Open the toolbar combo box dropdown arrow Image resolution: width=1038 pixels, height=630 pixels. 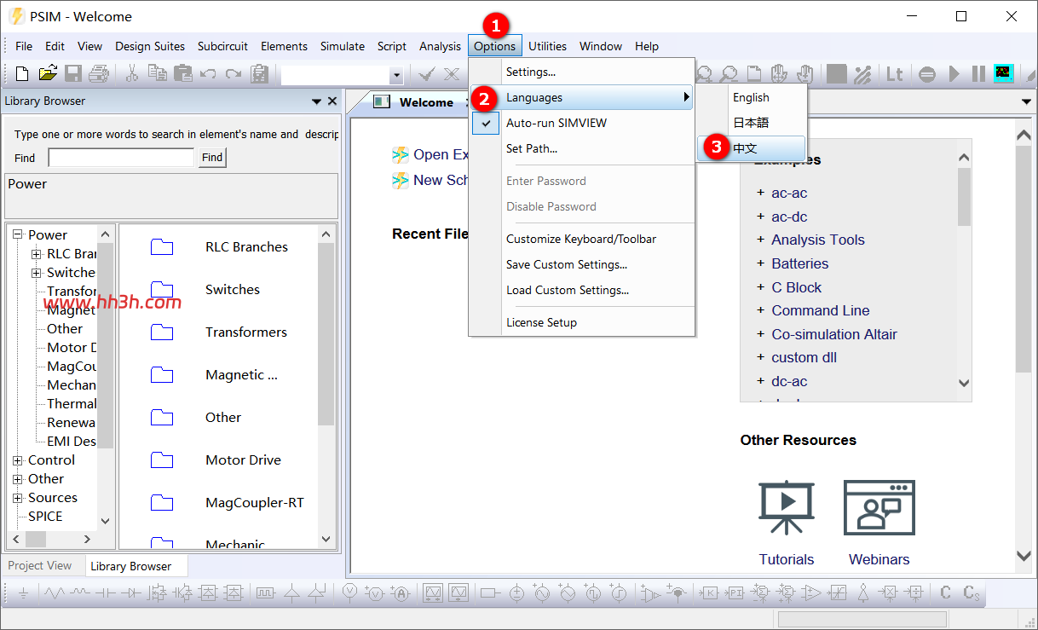tap(395, 75)
